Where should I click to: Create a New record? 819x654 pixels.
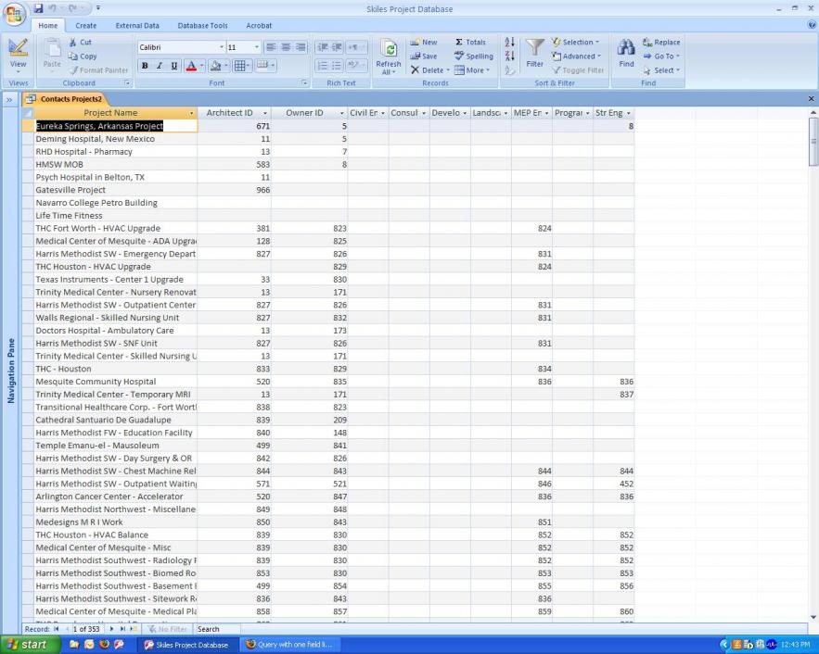(424, 43)
